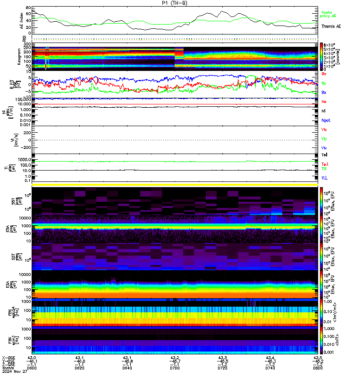The image size is (354, 378).
Task: Click the <|nT|> color bar label
Action: coord(337,340)
